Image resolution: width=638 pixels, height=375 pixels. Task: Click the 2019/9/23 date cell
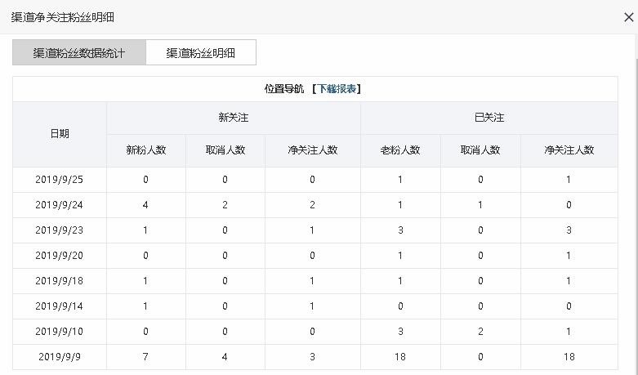60,230
